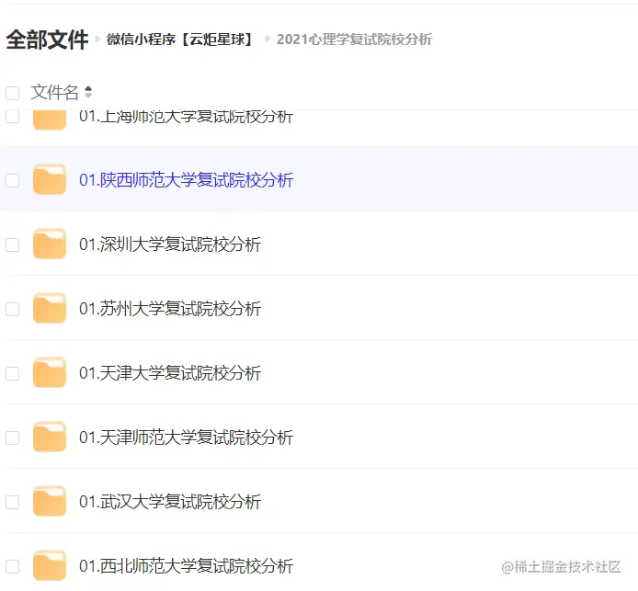Open folder name 01.陕西师范大学复试院校分析

pos(186,180)
